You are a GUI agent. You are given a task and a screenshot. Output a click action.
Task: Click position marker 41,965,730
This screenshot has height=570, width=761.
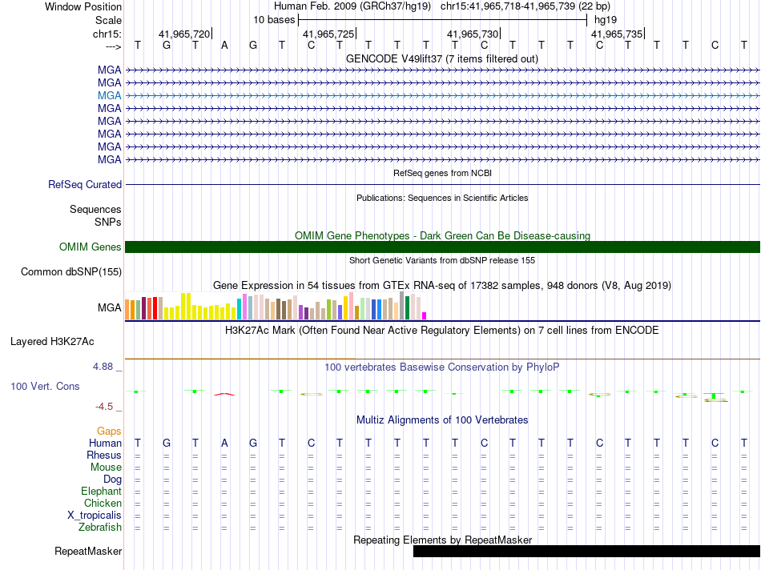tap(473, 34)
